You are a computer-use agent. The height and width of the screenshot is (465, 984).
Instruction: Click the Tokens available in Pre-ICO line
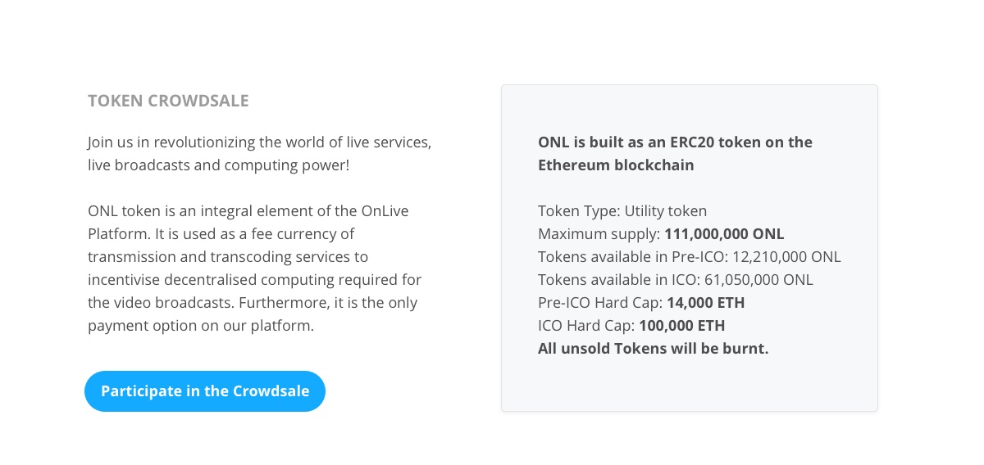(x=690, y=256)
